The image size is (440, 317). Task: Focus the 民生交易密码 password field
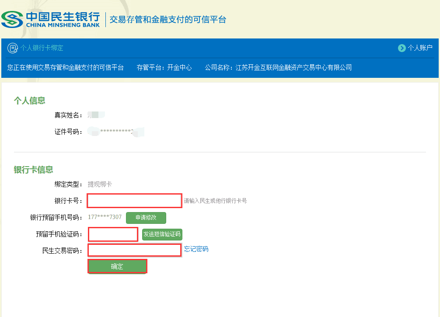tap(134, 250)
